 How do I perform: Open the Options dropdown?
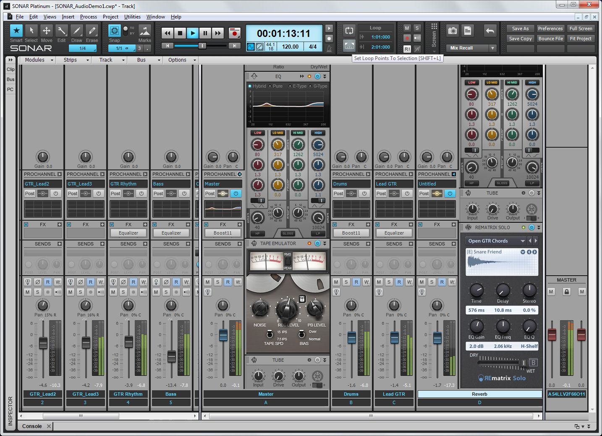click(181, 60)
